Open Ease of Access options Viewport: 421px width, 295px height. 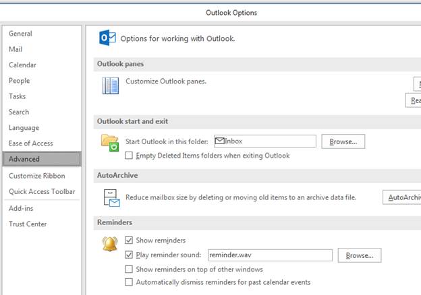pos(42,143)
